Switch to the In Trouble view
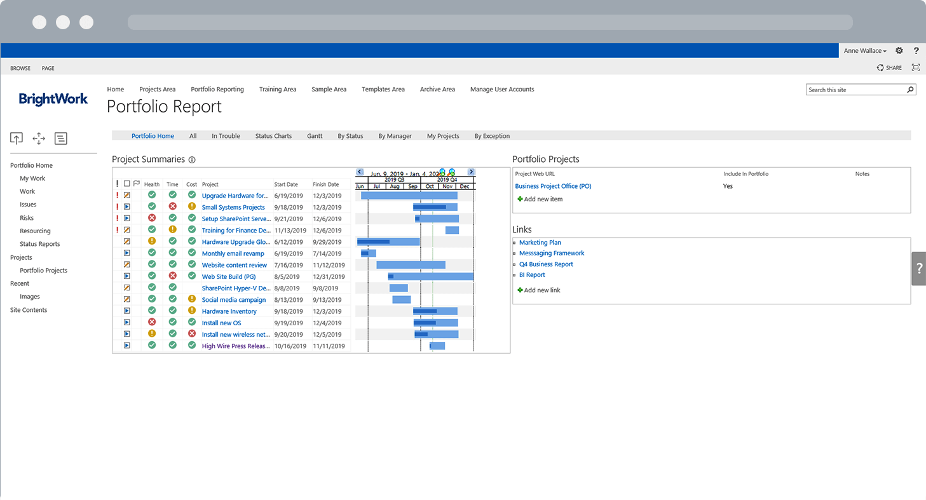 [x=226, y=136]
